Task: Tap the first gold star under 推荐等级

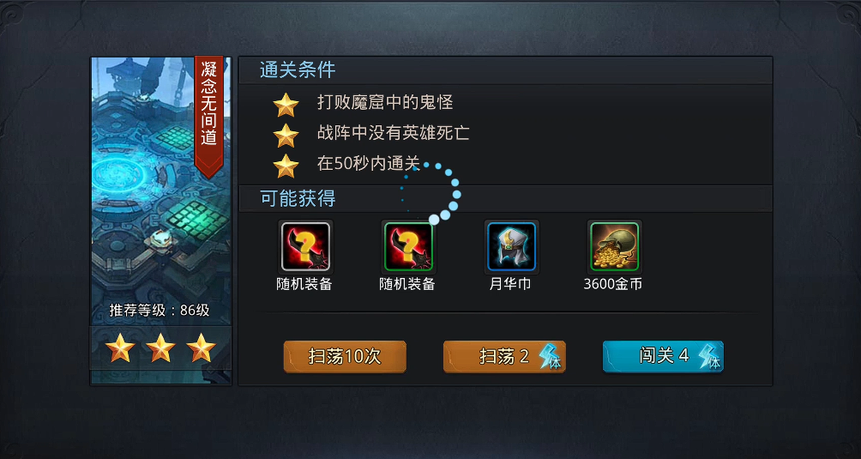Action: 120,347
